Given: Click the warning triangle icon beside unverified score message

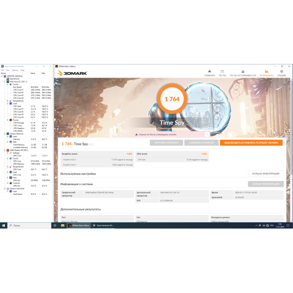Looking at the screenshot, I should point(136,134).
